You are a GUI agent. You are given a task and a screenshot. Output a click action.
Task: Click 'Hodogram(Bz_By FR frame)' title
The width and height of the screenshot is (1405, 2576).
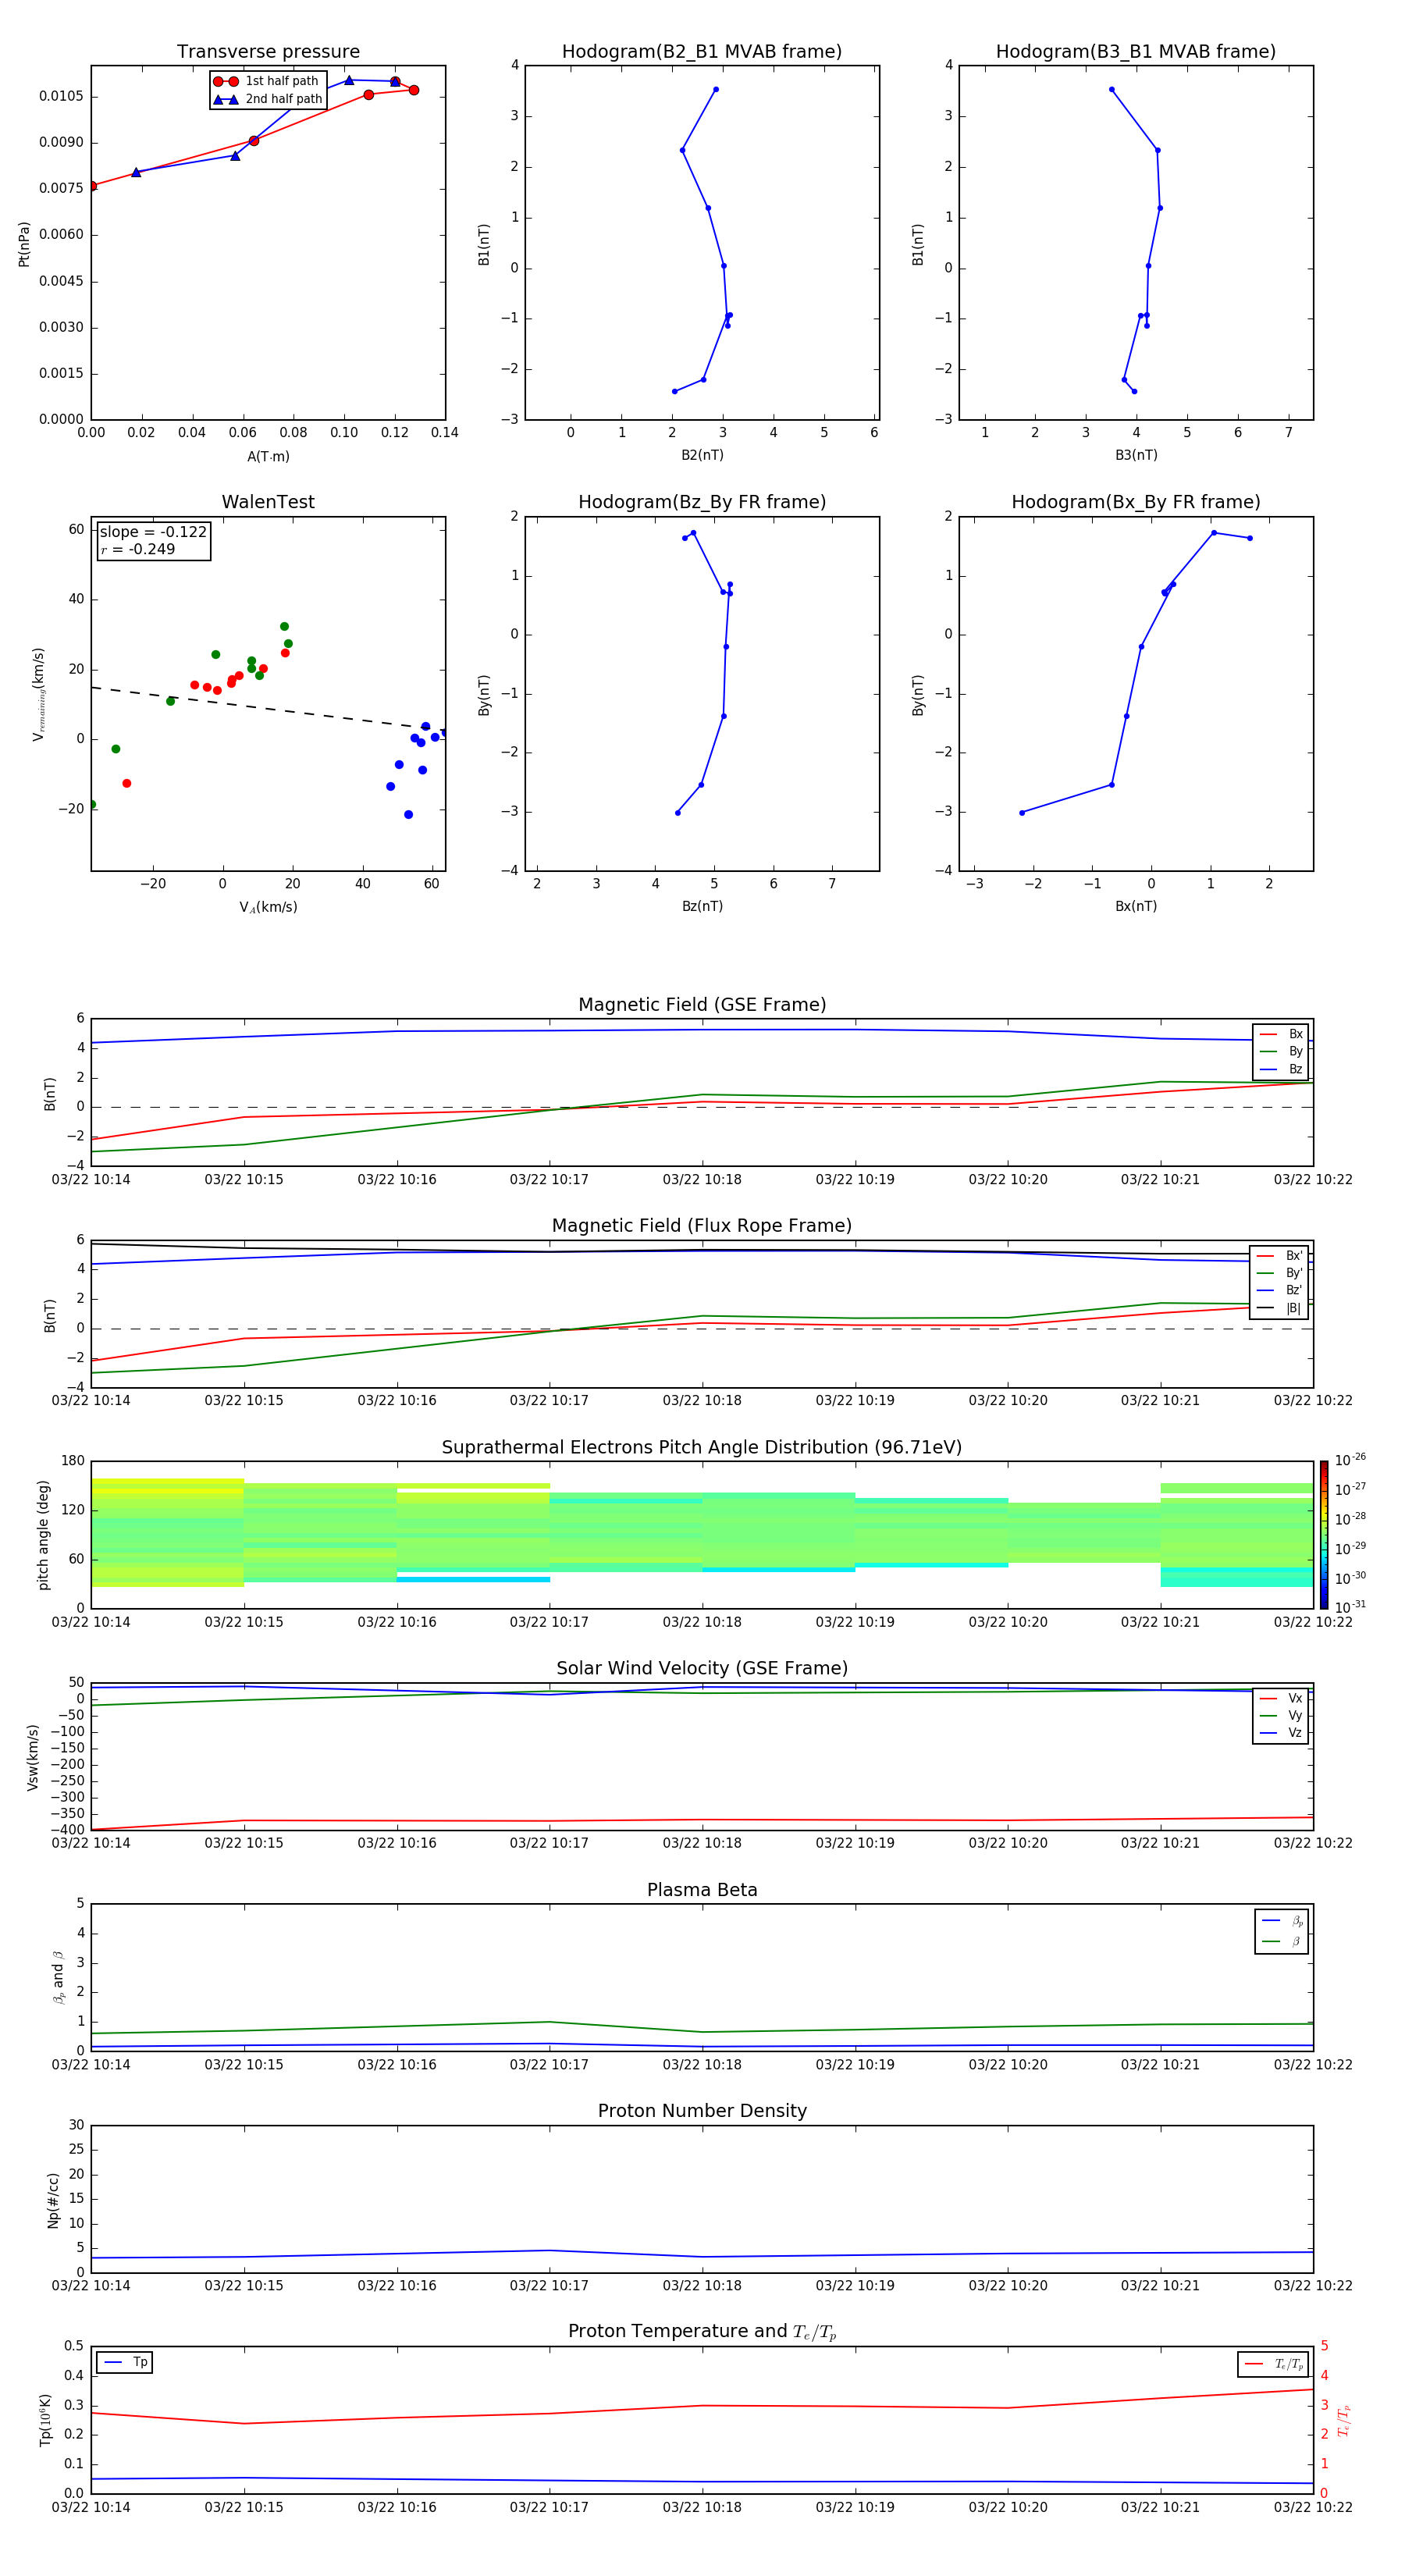point(702,502)
